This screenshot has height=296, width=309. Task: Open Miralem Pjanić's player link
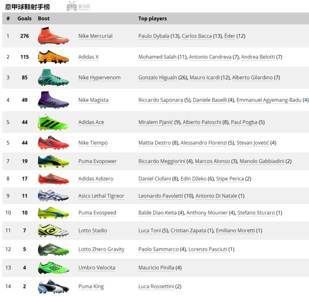(x=156, y=122)
